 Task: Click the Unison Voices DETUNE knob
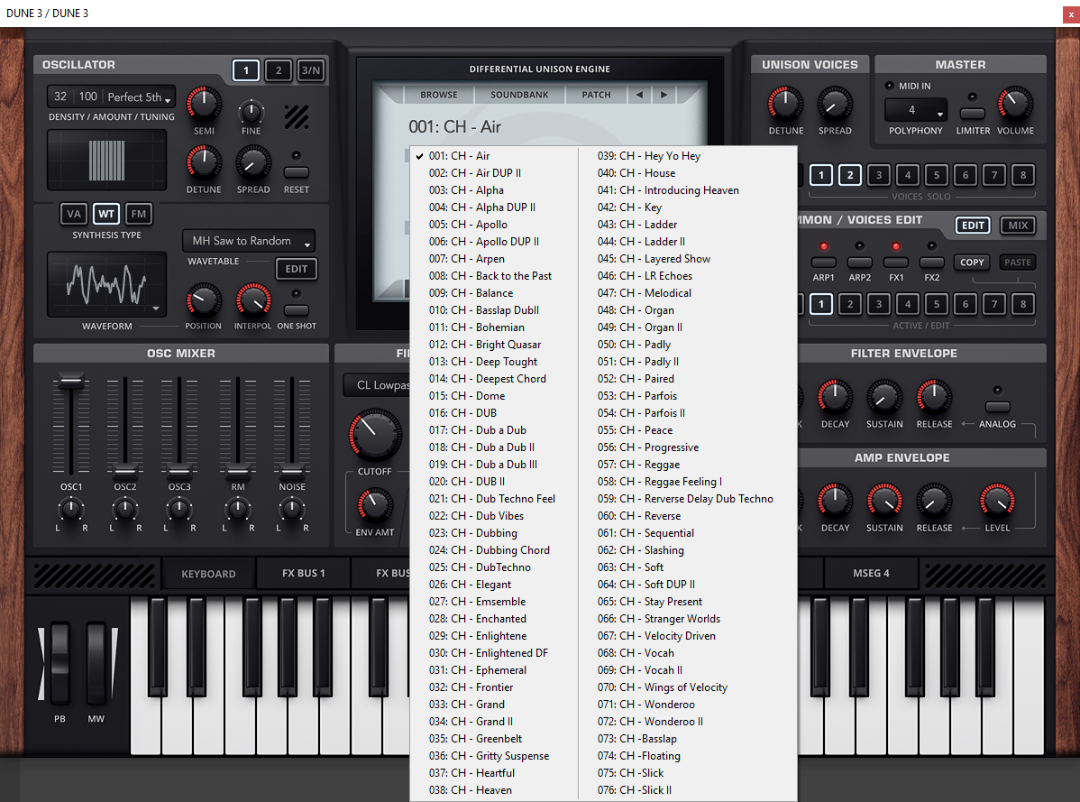(786, 104)
